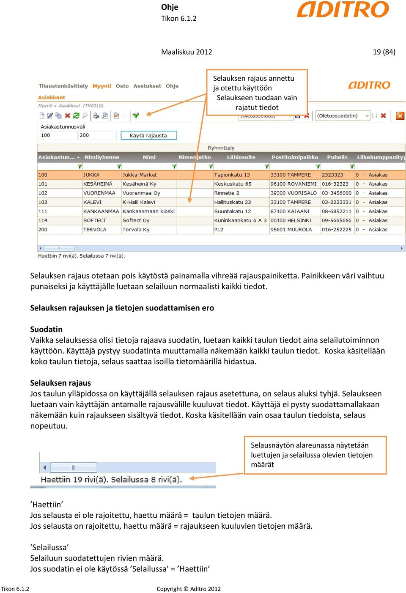Open the Myynti menu
Image resolution: width=406 pixels, height=593 pixels.
click(102, 86)
